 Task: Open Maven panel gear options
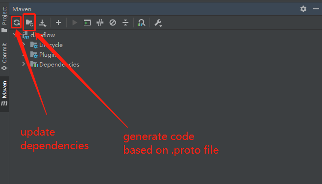point(303,9)
